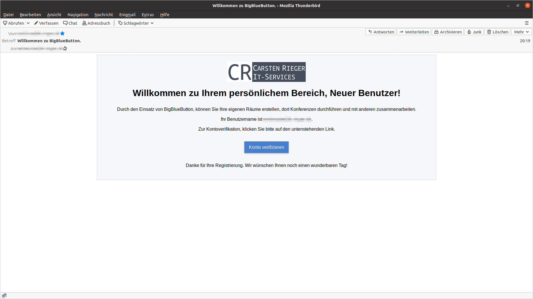The width and height of the screenshot is (533, 299).
Task: Expand the Schlagwörter tag dropdown
Action: (136, 23)
